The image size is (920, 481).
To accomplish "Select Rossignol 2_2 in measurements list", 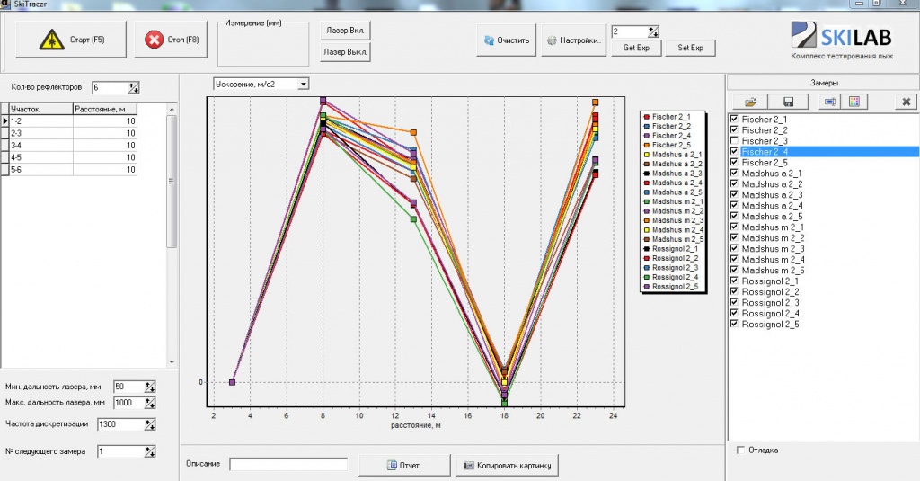I will pos(770,292).
